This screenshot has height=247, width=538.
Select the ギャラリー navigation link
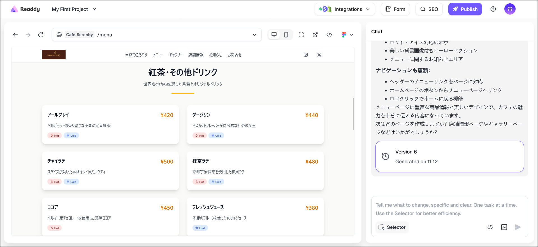tap(175, 55)
